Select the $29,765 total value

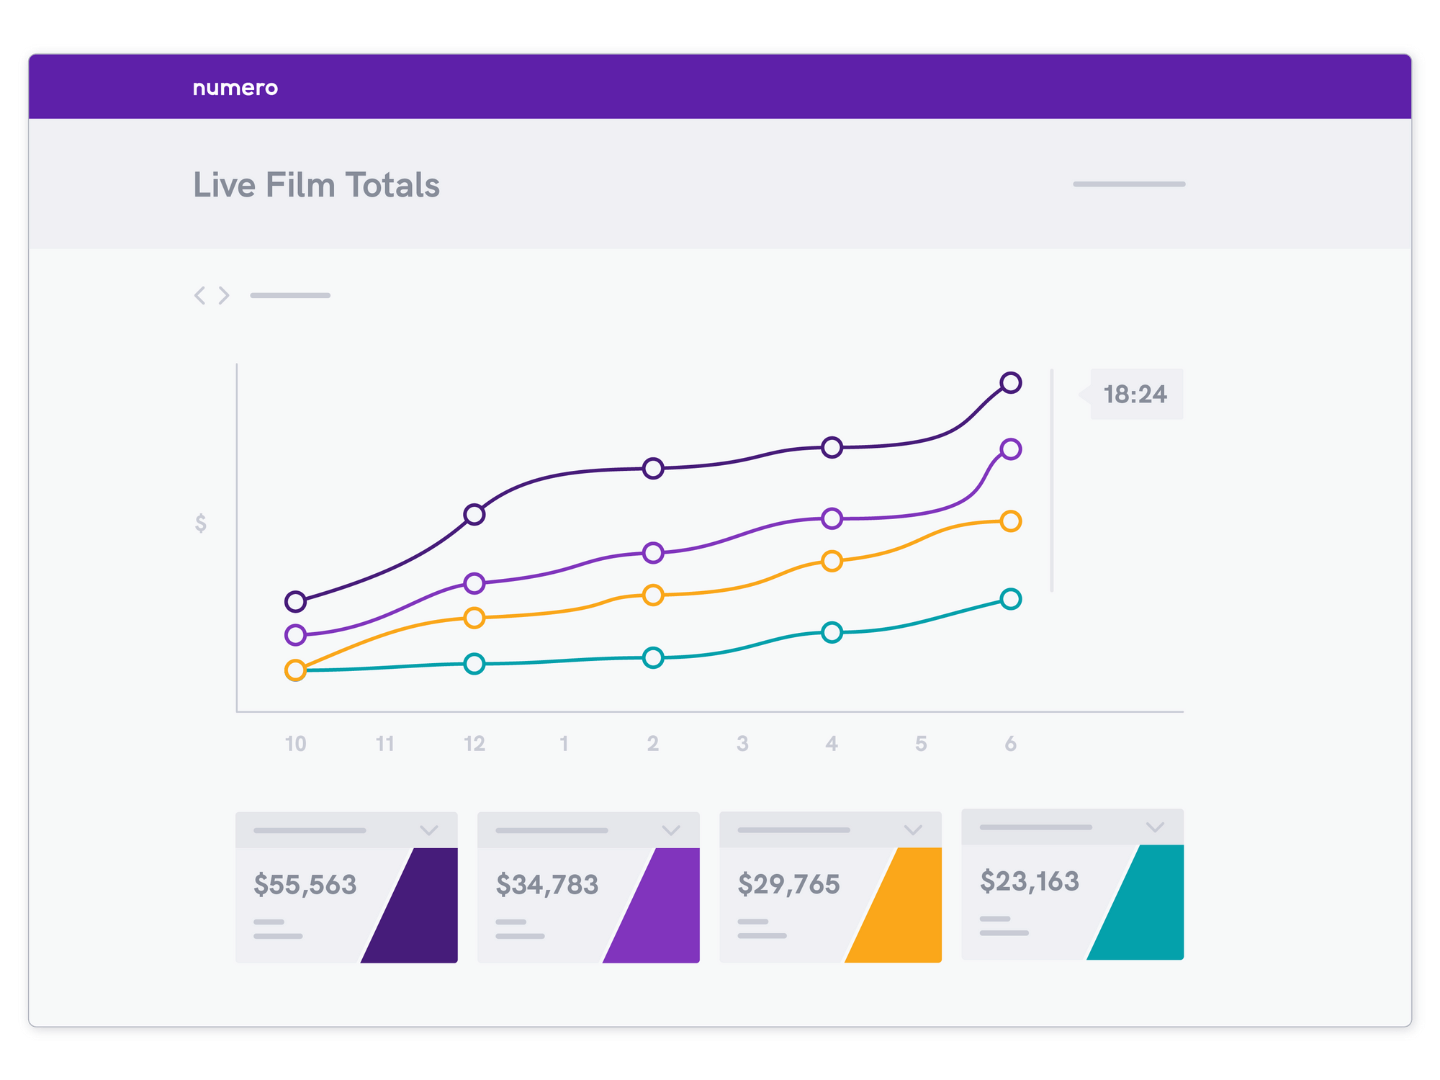point(788,883)
